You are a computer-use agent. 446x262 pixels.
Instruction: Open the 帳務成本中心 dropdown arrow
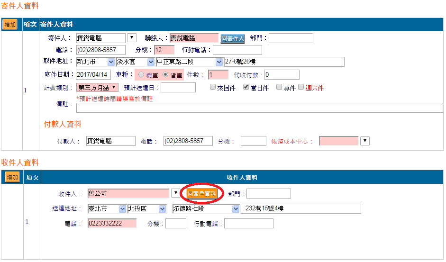point(364,141)
